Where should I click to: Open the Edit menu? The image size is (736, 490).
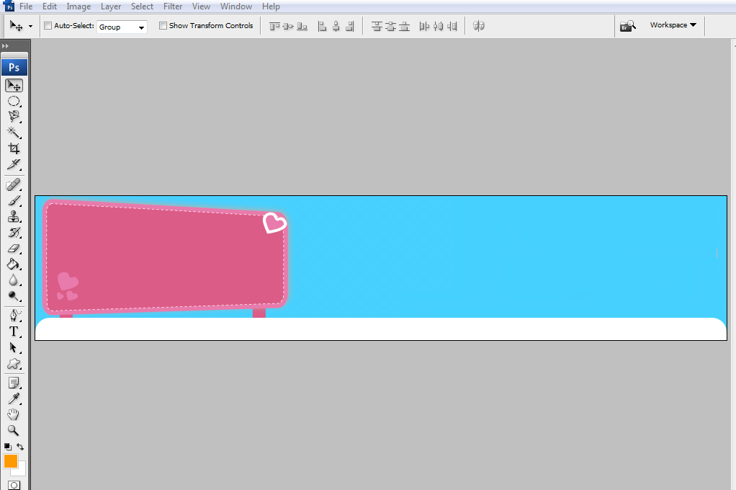(49, 6)
